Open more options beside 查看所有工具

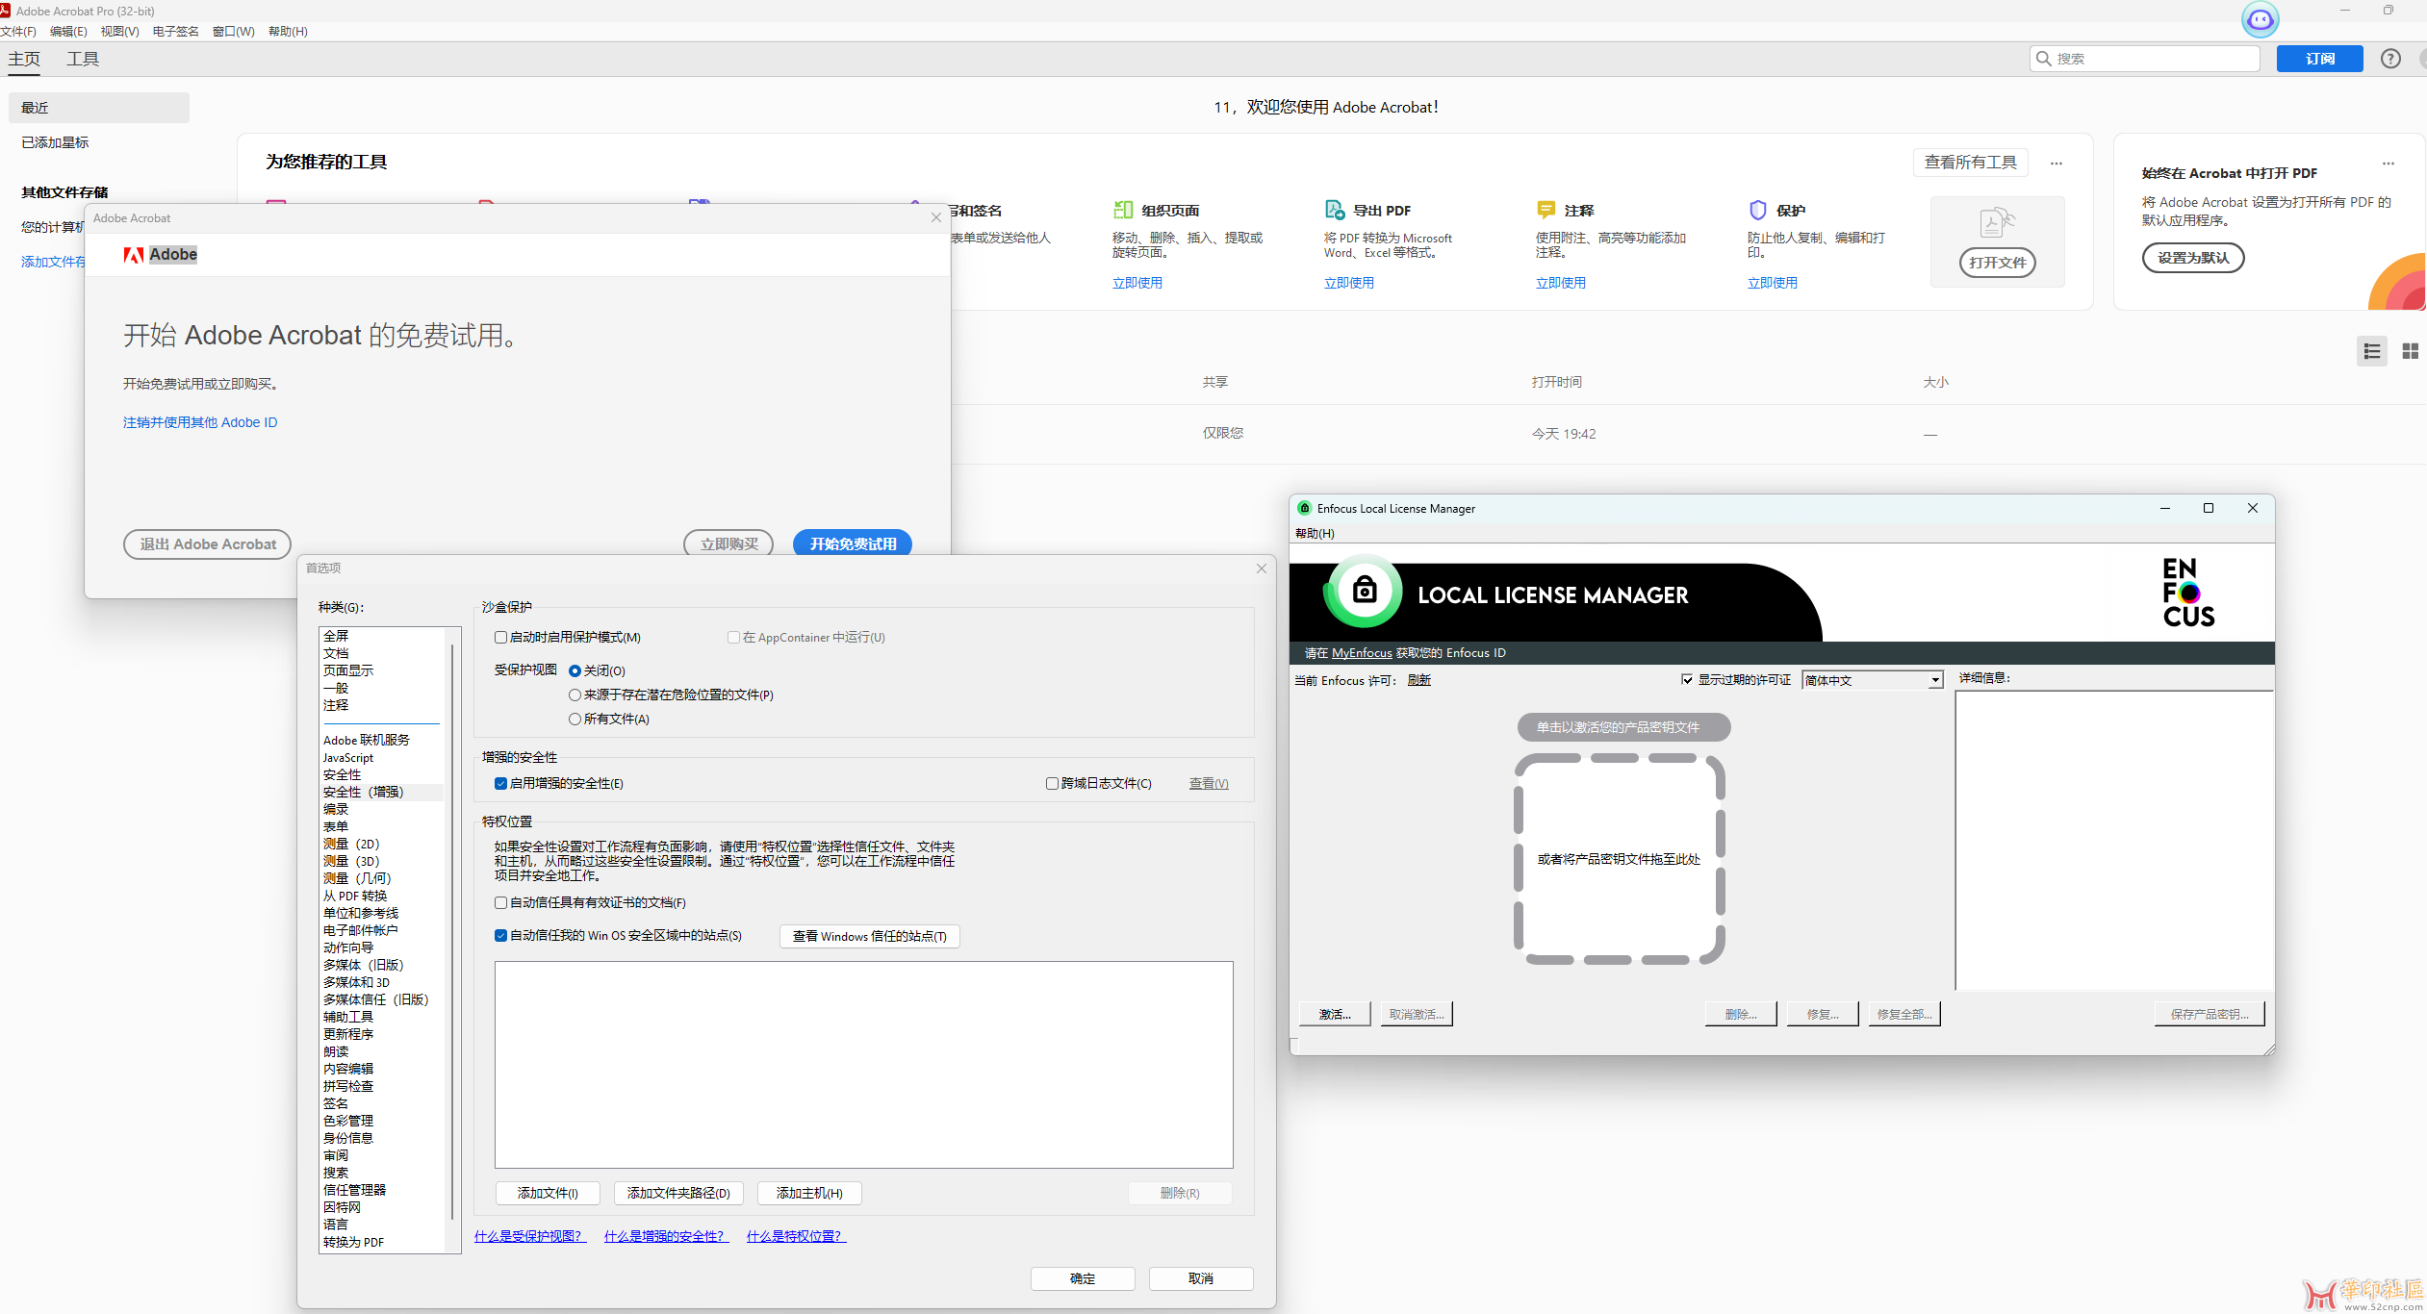pos(2057,163)
